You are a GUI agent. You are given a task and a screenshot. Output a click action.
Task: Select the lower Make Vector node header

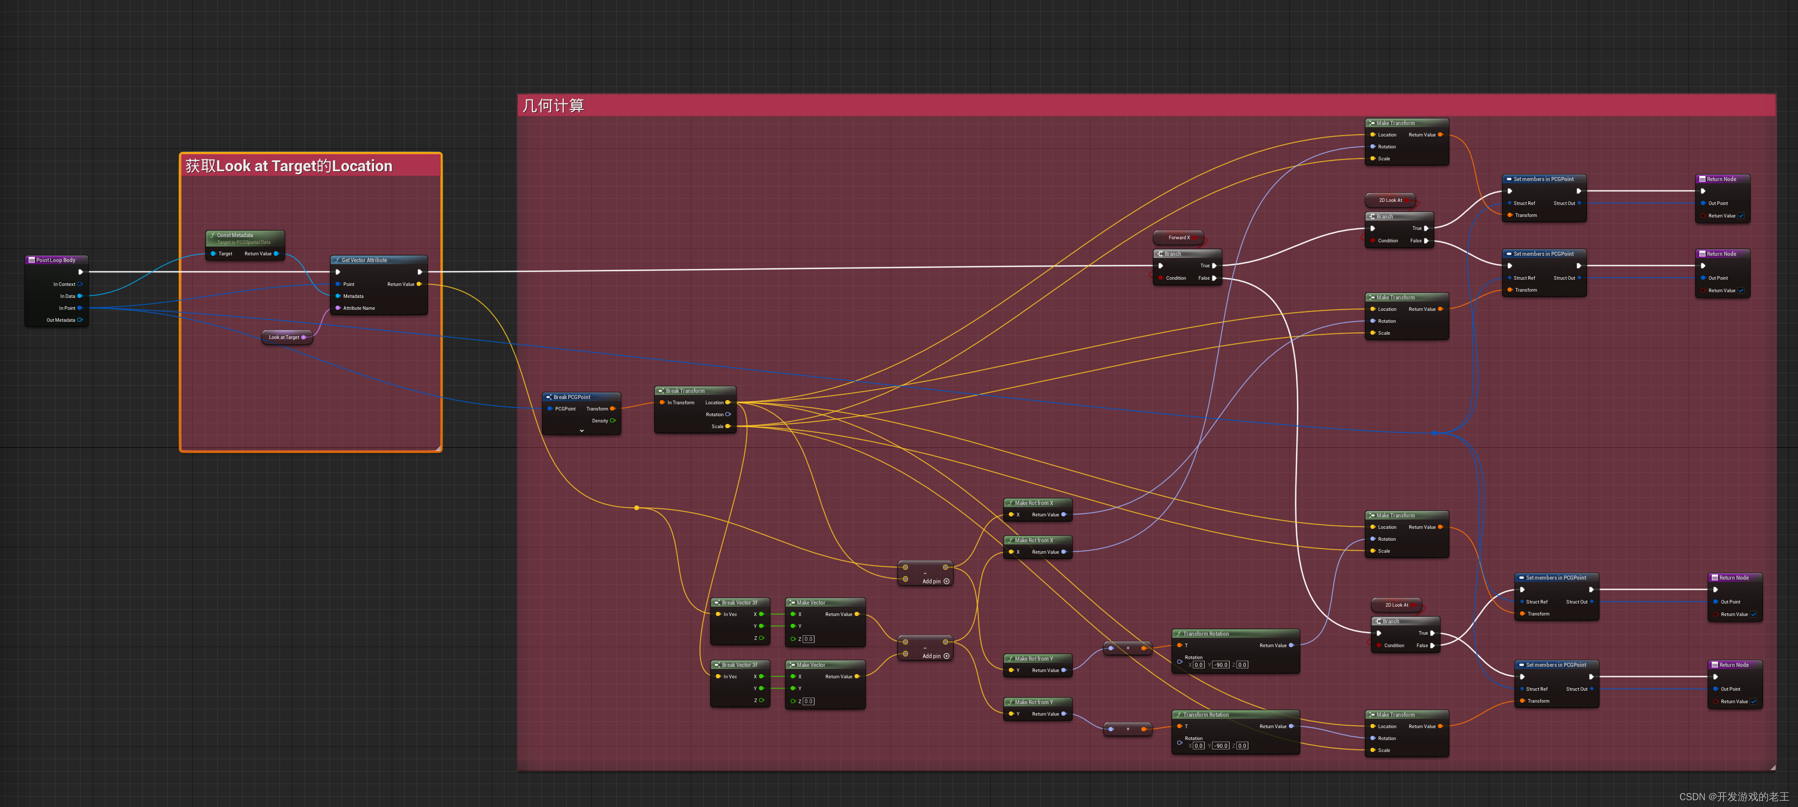tap(825, 665)
